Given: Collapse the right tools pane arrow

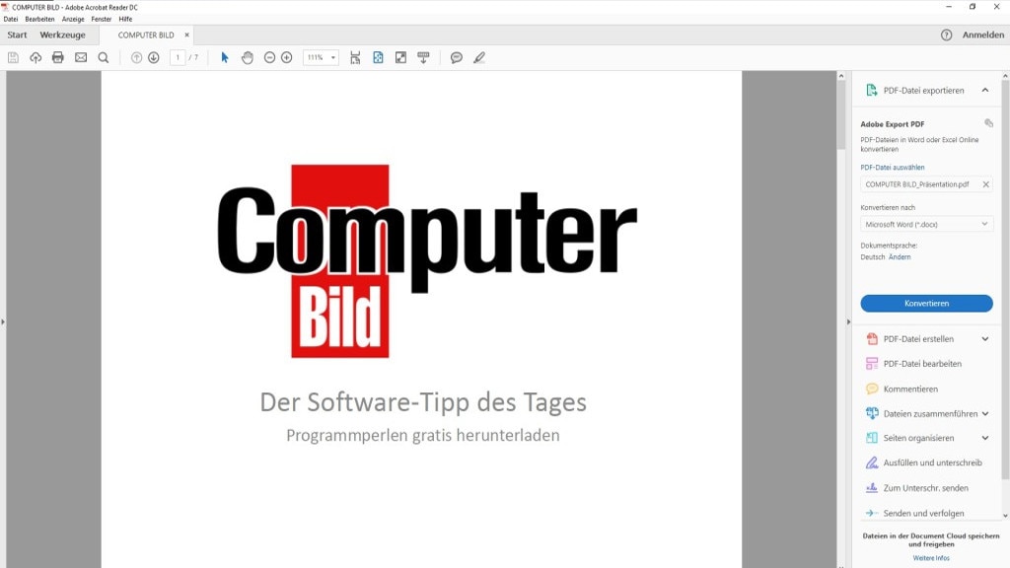Looking at the screenshot, I should point(848,321).
